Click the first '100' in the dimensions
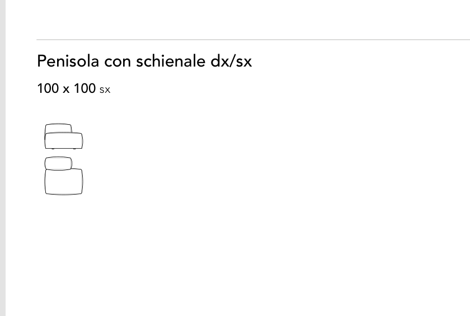Viewport: 470px width, 316px height. click(48, 89)
